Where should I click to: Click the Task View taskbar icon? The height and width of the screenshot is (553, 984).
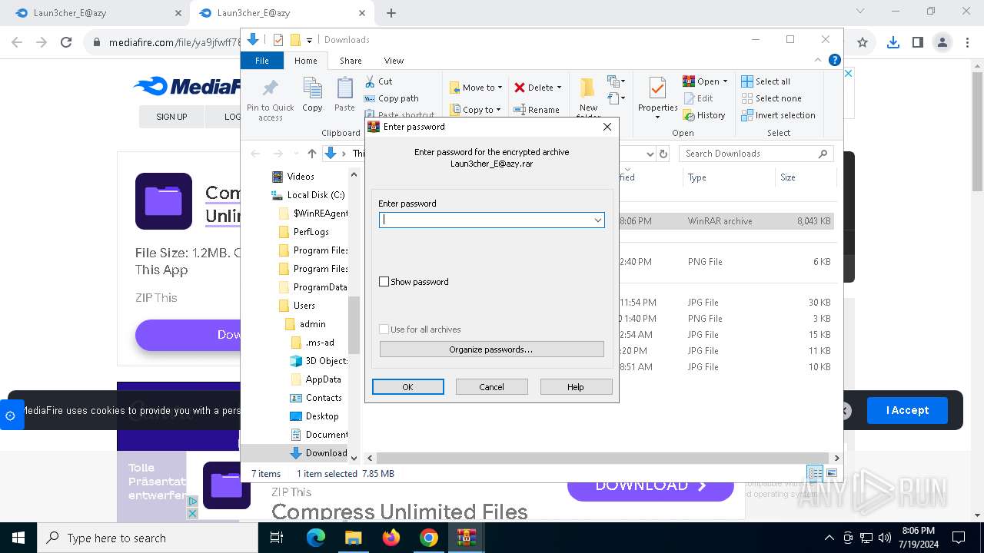277,538
